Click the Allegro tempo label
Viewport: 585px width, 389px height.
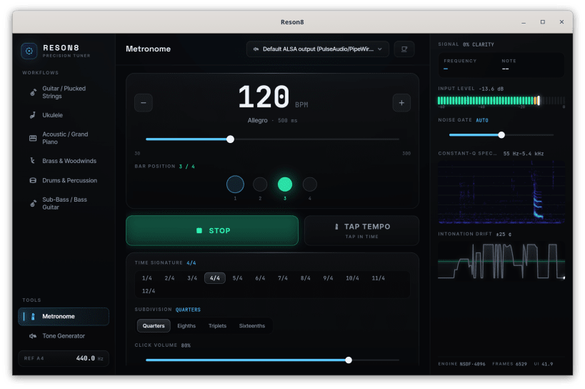[257, 121]
